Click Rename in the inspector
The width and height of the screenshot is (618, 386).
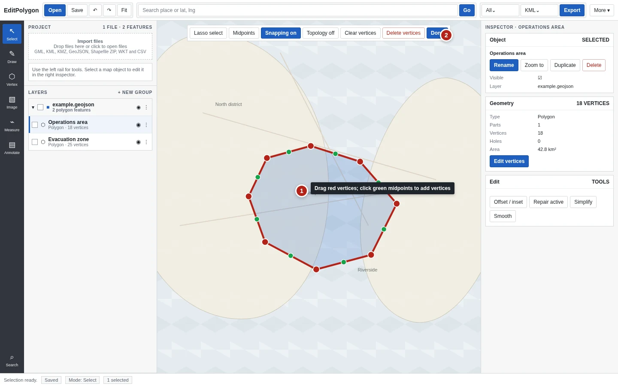[x=504, y=65]
